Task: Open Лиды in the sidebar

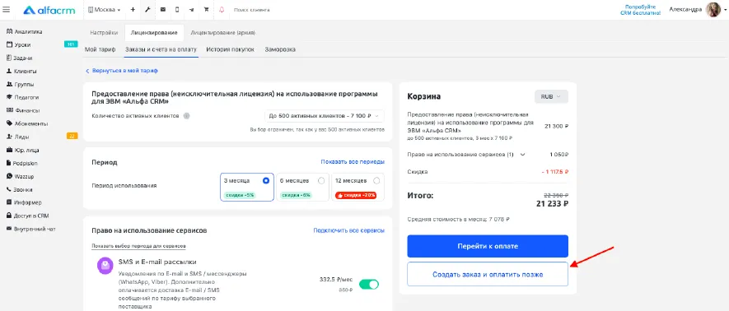Action: click(x=18, y=137)
